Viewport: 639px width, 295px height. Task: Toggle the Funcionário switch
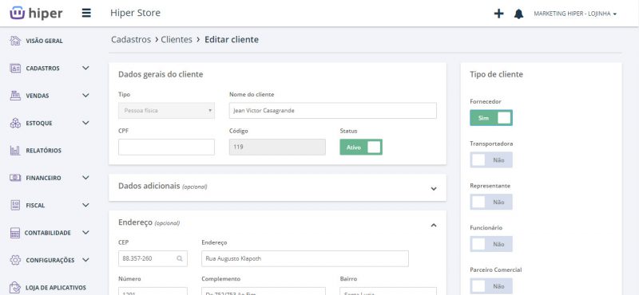point(491,244)
